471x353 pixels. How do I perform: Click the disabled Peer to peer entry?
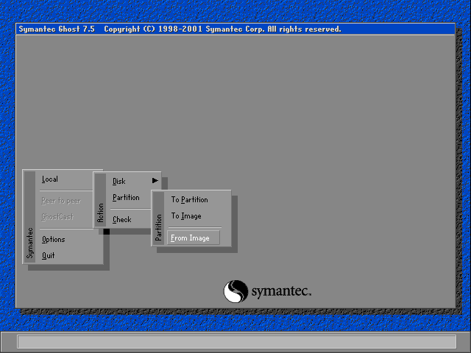pyautogui.click(x=61, y=201)
